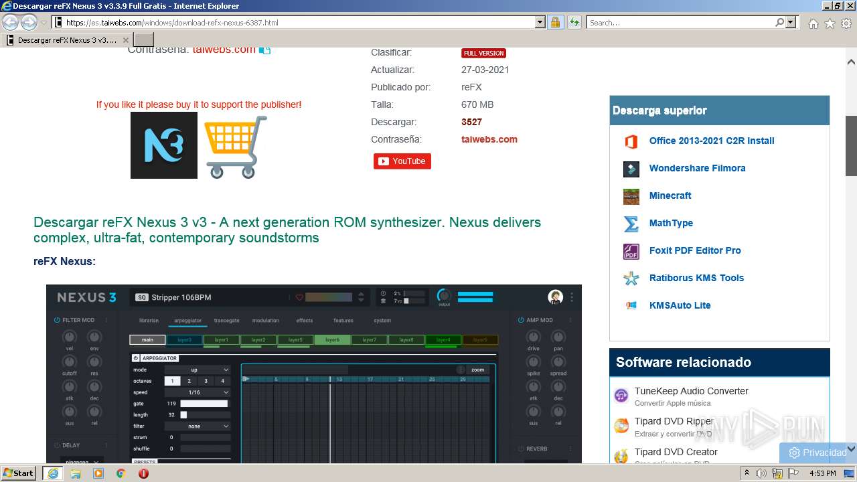
Task: Click the copy password icon beside taiwebs.com
Action: 265,50
